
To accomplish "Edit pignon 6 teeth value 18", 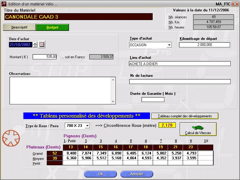I will [145, 147].
